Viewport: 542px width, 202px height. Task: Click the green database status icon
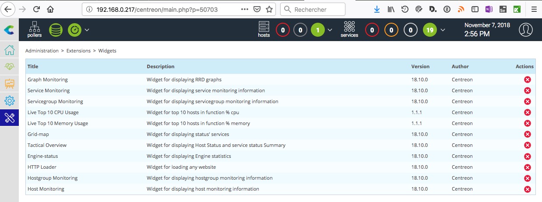click(x=56, y=30)
